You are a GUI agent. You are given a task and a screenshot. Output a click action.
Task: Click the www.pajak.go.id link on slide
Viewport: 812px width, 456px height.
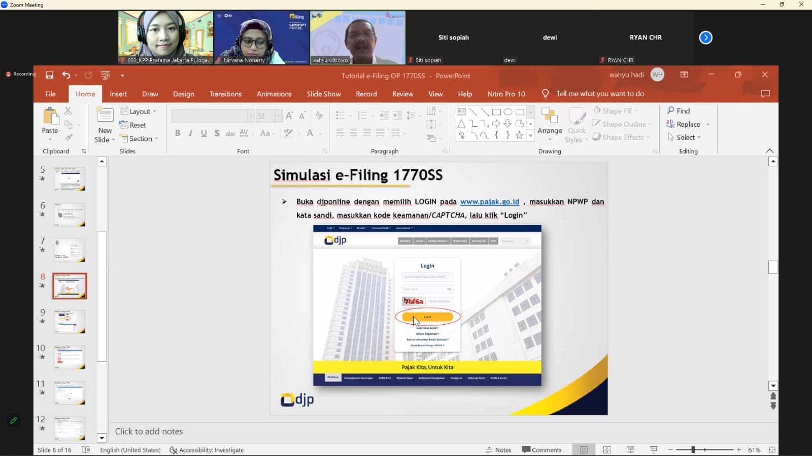(x=489, y=202)
